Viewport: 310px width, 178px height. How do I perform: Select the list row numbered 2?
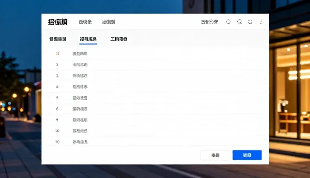coord(155,65)
